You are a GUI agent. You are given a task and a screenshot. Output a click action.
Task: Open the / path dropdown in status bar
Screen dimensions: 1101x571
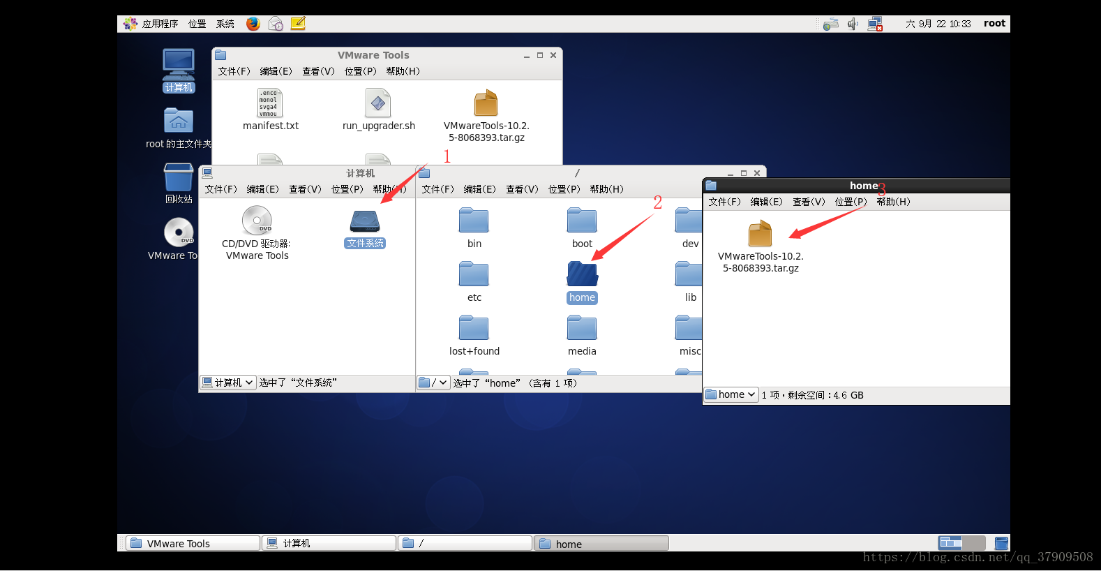pos(433,383)
